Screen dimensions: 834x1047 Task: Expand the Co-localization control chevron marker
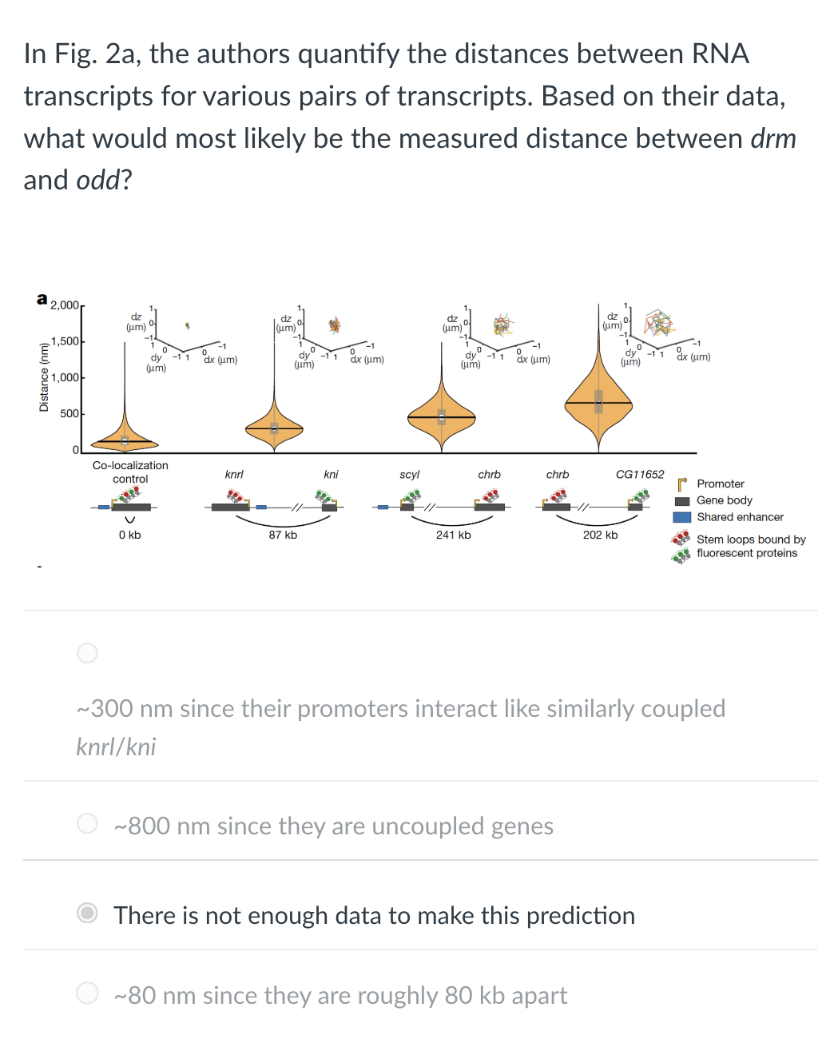point(130,519)
